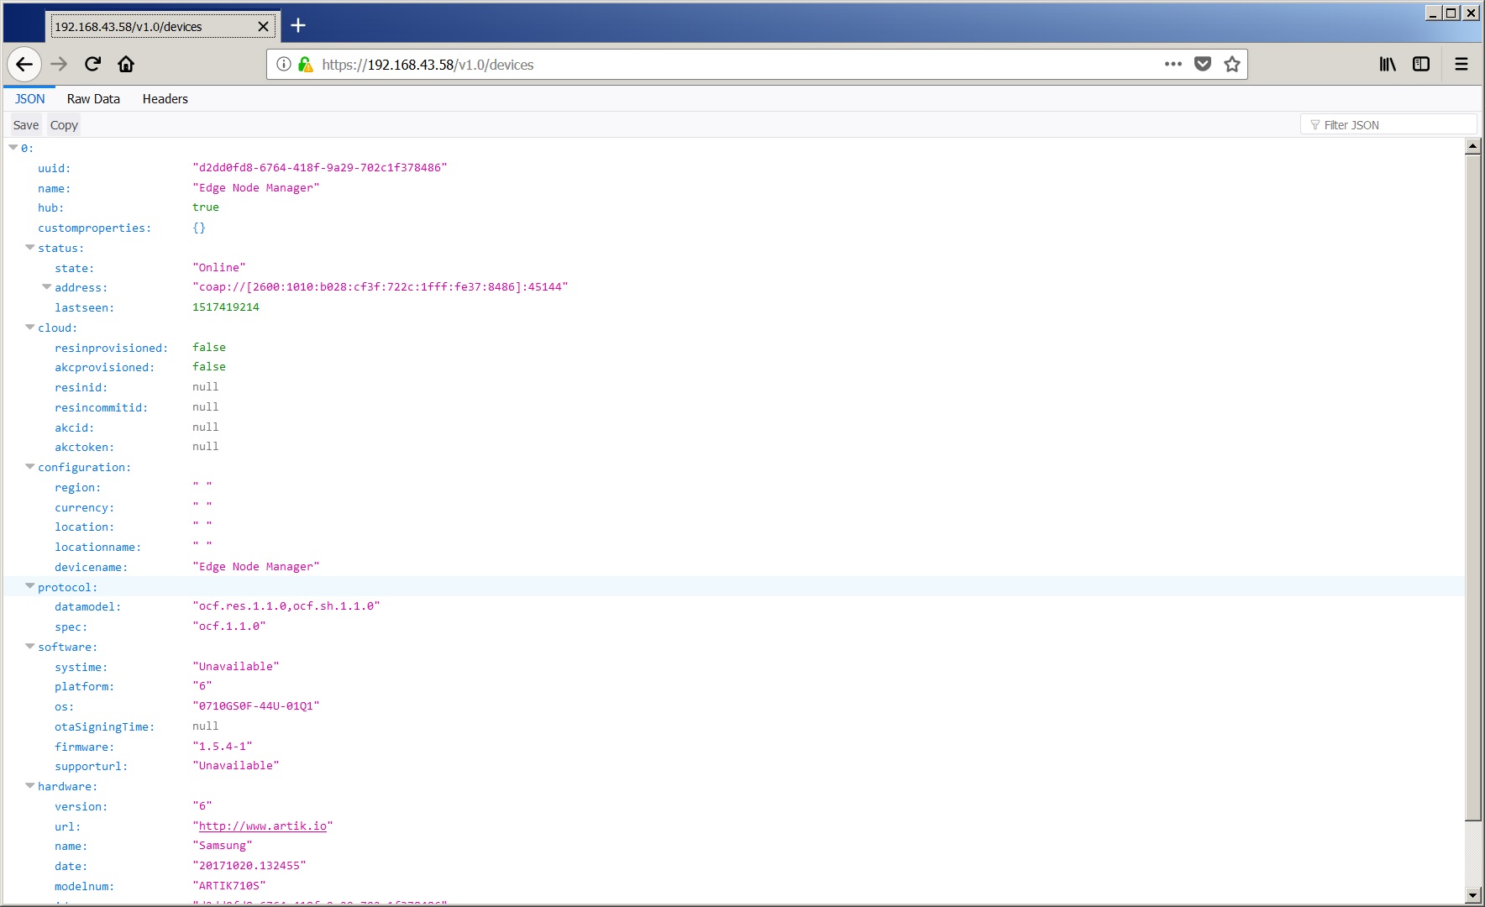Collapse the long address string value
The width and height of the screenshot is (1485, 907).
47,287
